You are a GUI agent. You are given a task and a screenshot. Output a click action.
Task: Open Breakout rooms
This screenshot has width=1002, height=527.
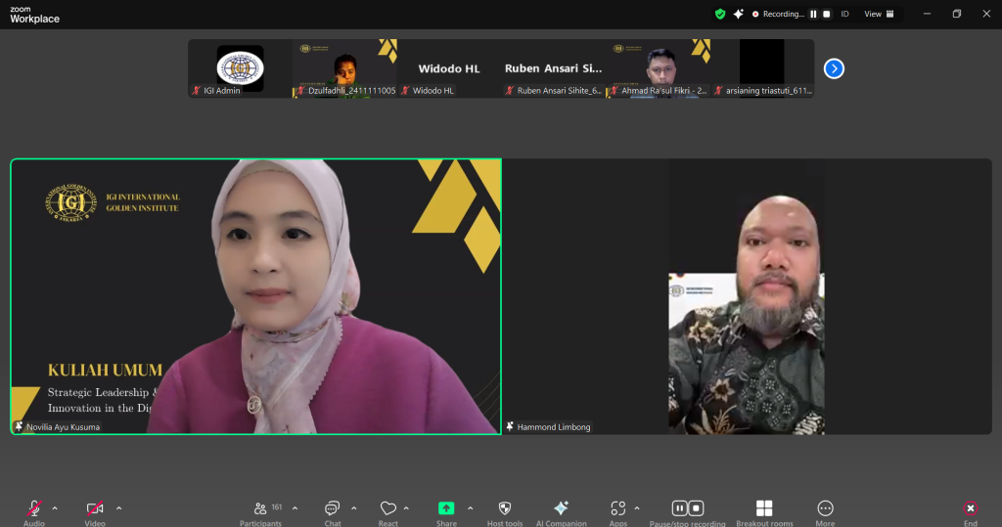[764, 513]
